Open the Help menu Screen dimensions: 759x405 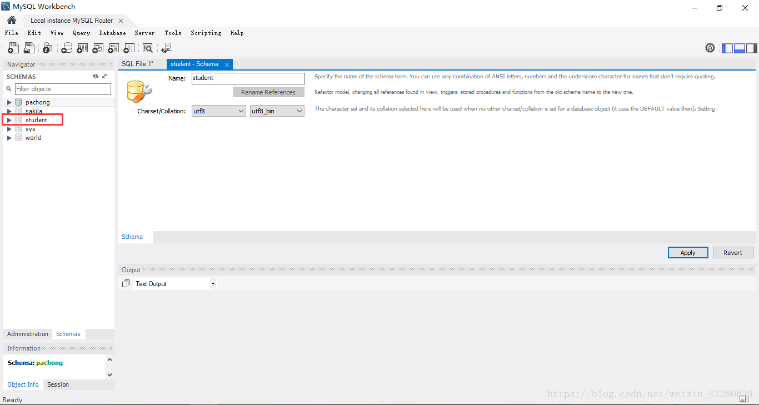click(x=237, y=33)
